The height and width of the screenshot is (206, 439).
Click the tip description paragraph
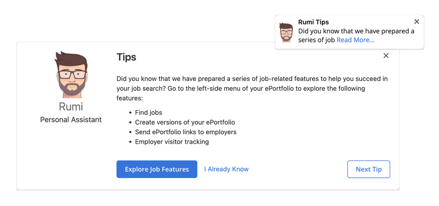pyautogui.click(x=252, y=89)
